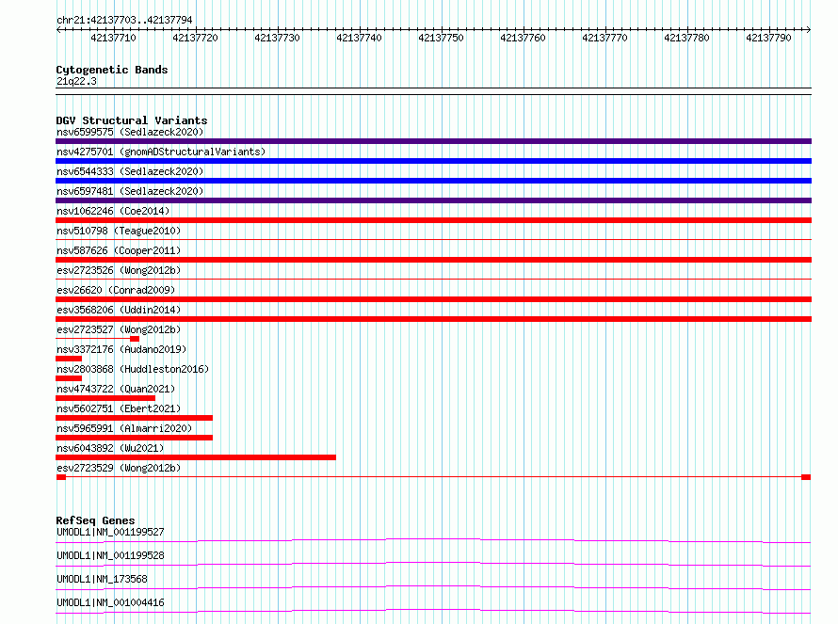Open variant nsv510798 (Teague2010) label

click(x=119, y=231)
